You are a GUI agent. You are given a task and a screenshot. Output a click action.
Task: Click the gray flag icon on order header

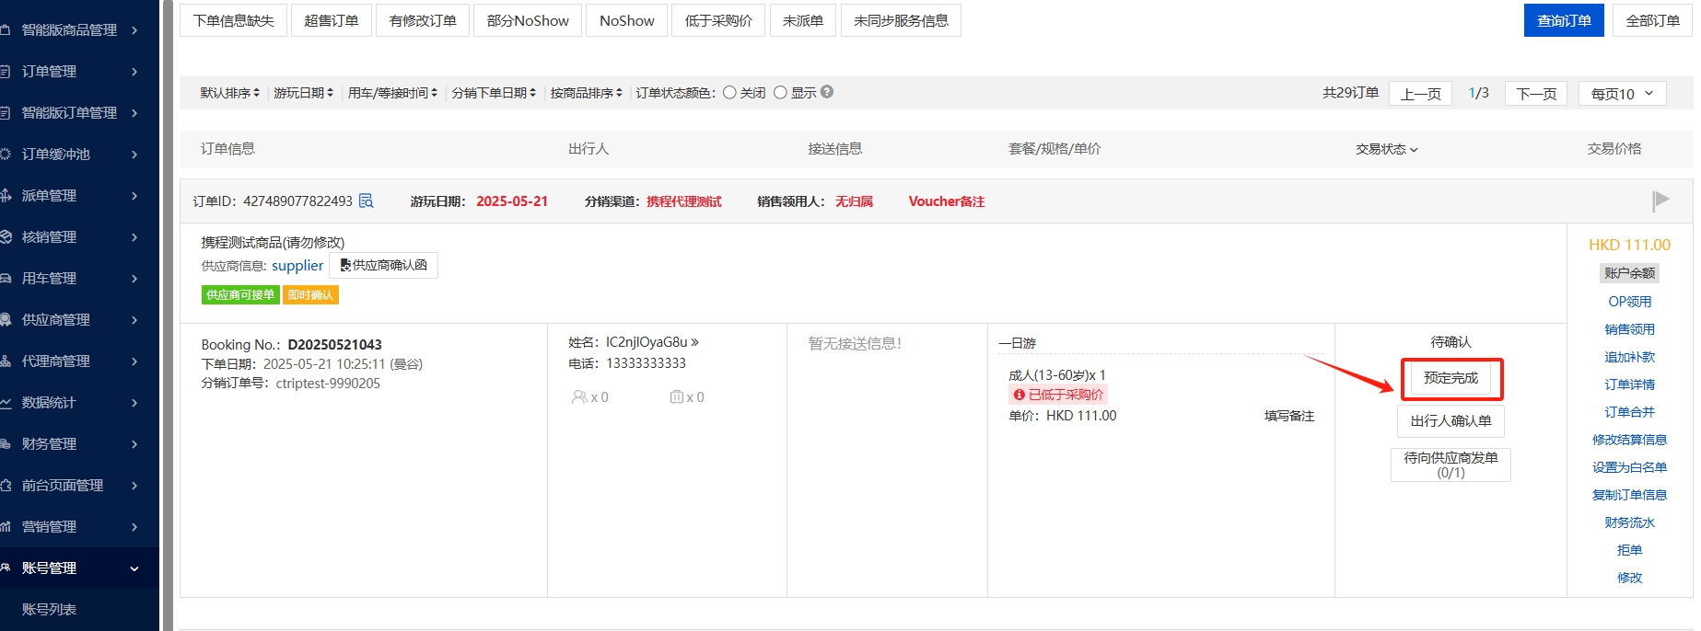[1660, 201]
